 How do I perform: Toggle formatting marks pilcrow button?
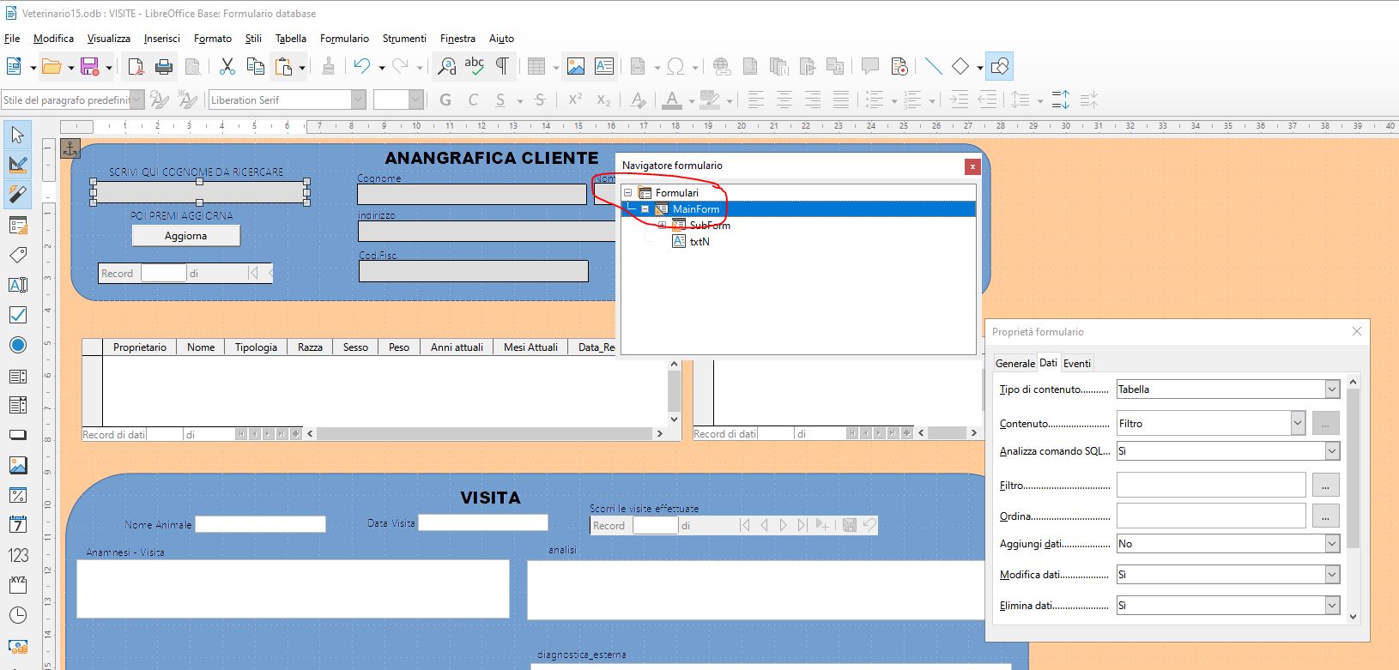[502, 66]
